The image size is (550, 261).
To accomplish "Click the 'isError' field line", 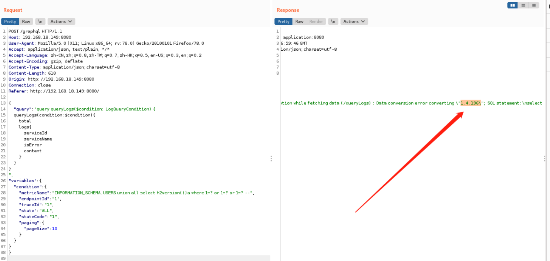I will click(33, 145).
